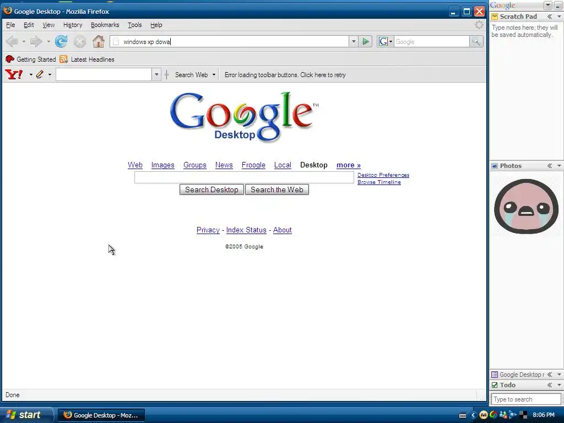Open the Froogle link

253,165
